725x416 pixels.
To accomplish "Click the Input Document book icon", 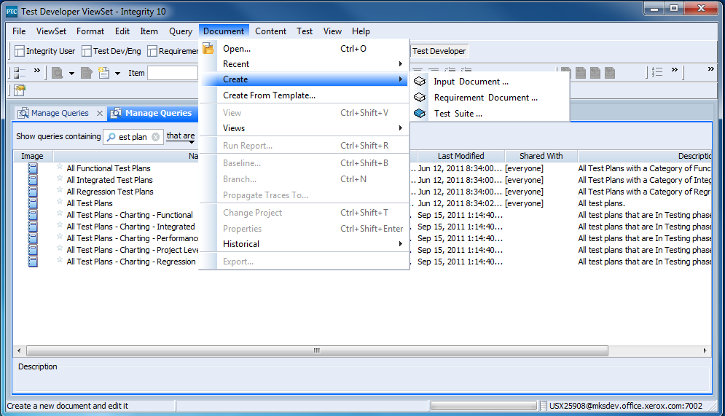I will tap(420, 82).
